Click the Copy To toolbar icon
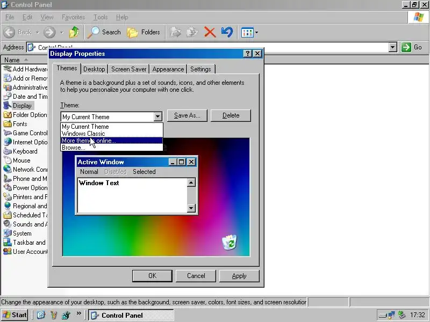430x322 pixels. pos(192,32)
